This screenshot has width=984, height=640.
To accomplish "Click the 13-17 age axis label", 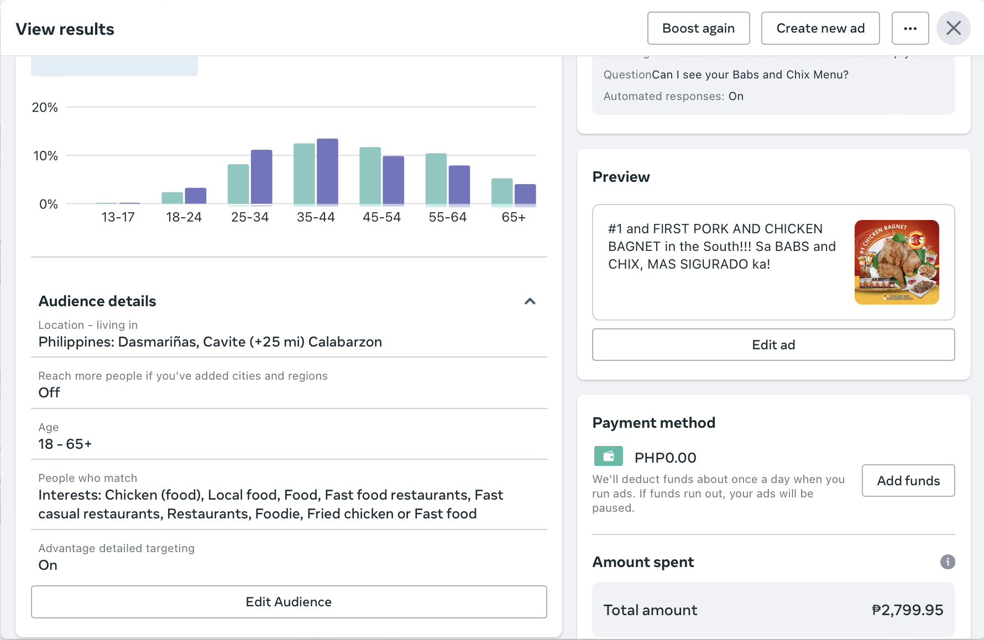I will (118, 217).
